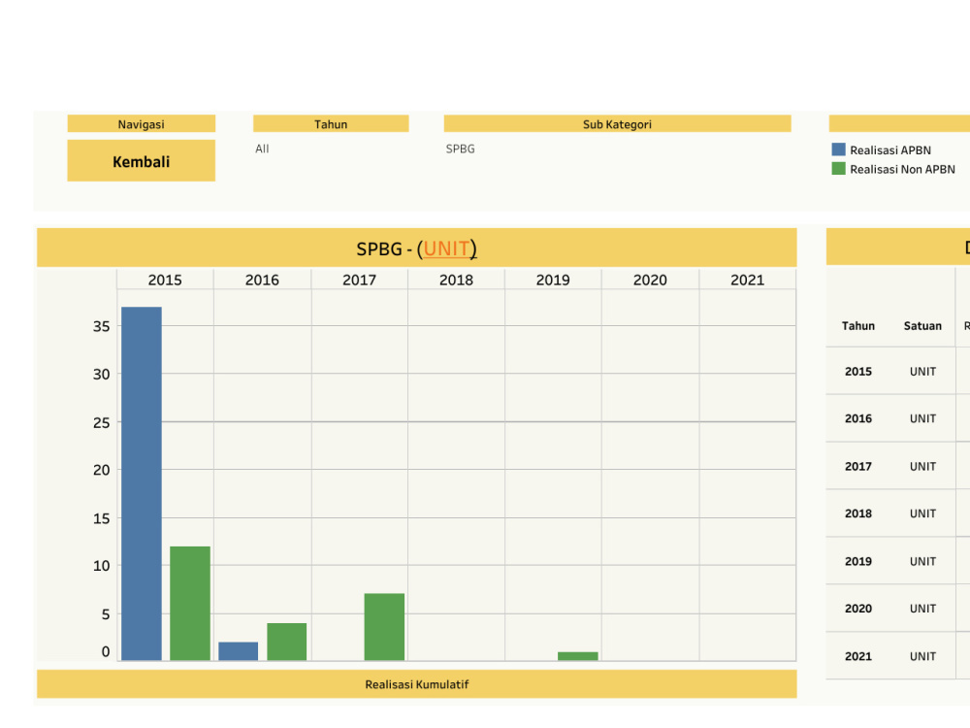The width and height of the screenshot is (970, 728).
Task: Click the 2018 year label above the chart
Action: tap(456, 280)
